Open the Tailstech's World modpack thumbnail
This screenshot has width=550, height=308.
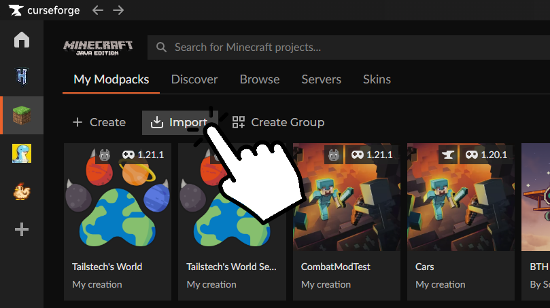[x=118, y=197]
